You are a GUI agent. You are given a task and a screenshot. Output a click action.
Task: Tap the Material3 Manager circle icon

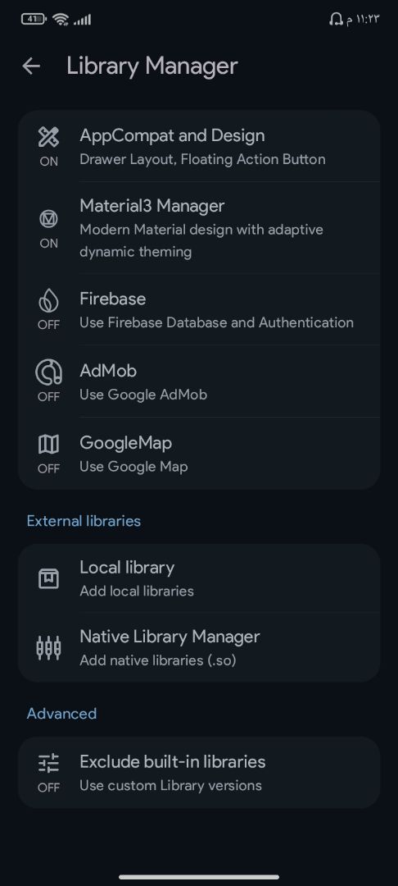click(48, 219)
